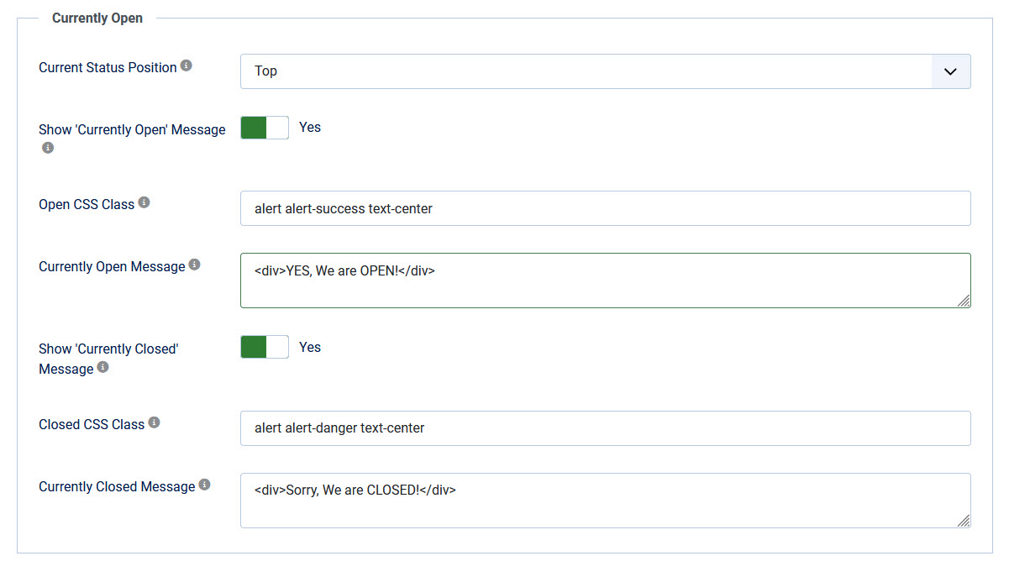Focus the Currently Open Message textarea

605,281
